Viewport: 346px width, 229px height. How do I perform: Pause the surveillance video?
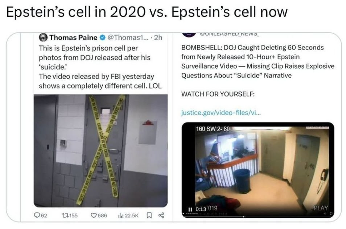coord(190,209)
